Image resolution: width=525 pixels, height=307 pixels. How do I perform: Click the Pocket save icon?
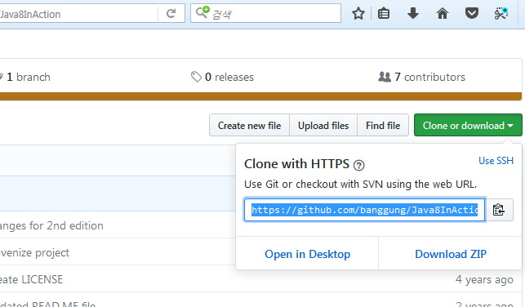[472, 13]
